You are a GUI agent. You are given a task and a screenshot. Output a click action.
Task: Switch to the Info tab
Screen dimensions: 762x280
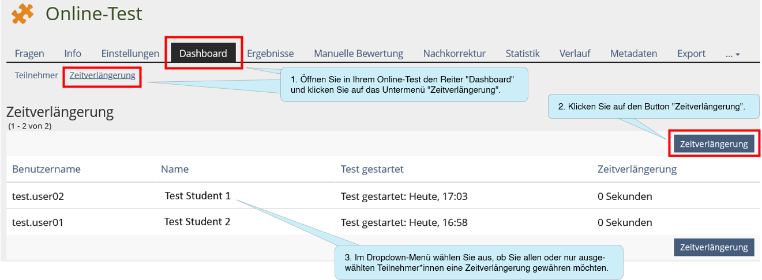(x=73, y=54)
